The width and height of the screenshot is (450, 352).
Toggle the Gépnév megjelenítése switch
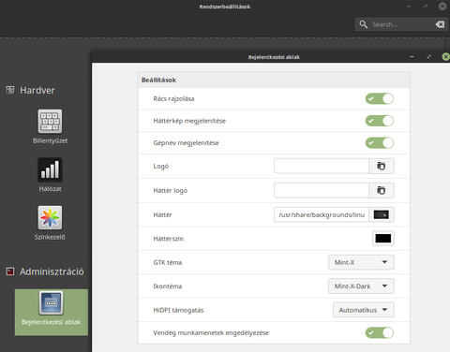coord(380,143)
